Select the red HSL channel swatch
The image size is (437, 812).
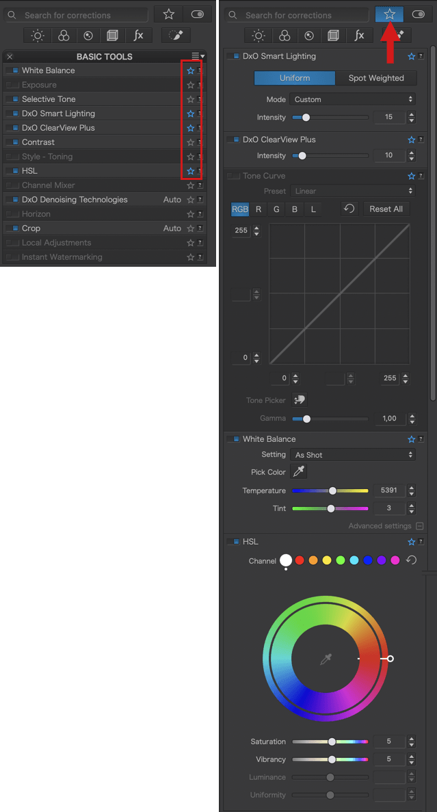click(300, 560)
